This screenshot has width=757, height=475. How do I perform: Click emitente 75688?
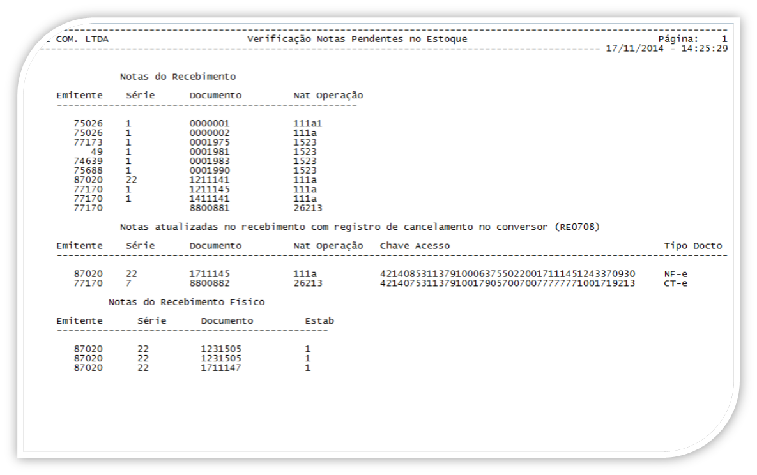(x=88, y=170)
